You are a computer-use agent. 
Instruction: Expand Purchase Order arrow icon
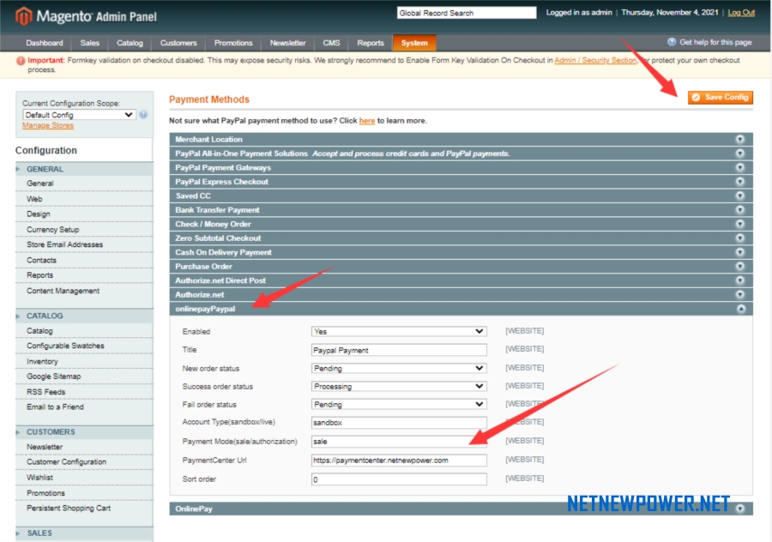(740, 267)
